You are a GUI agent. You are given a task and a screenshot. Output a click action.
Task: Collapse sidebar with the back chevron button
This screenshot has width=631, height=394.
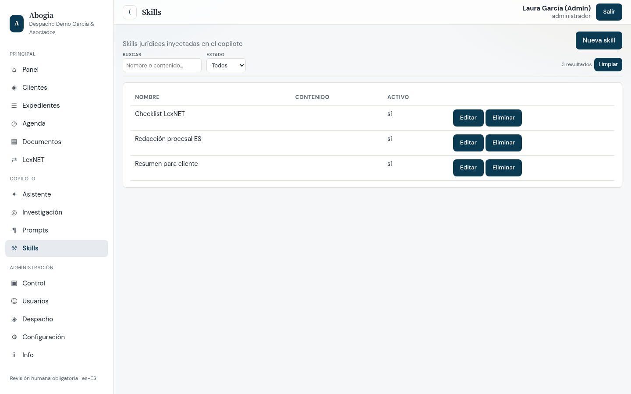(130, 12)
